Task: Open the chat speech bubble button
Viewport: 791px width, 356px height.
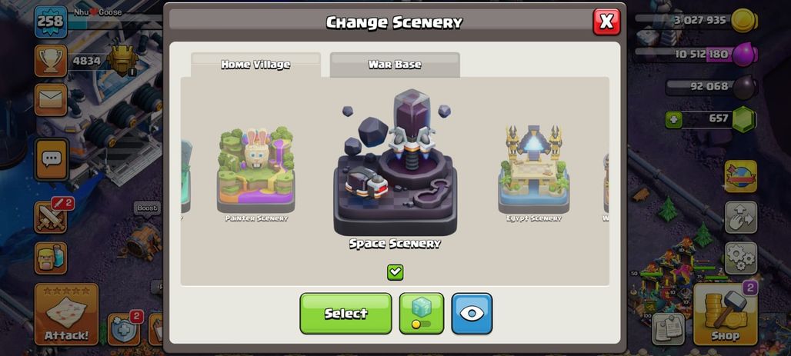Action: (51, 160)
